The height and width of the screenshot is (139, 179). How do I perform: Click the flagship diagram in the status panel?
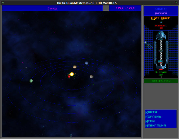[x=161, y=51]
